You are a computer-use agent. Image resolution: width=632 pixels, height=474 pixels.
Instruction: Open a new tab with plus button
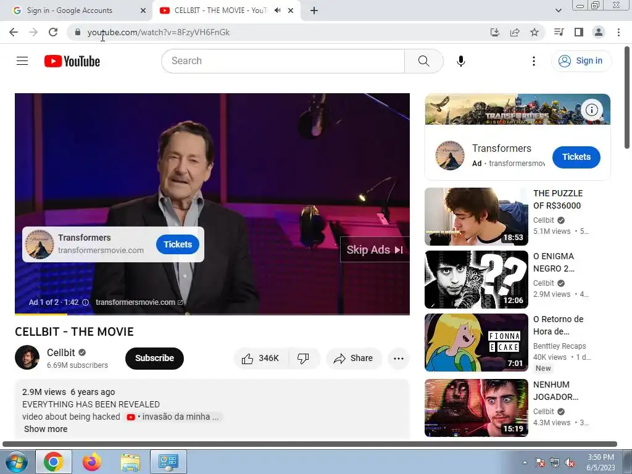314,10
